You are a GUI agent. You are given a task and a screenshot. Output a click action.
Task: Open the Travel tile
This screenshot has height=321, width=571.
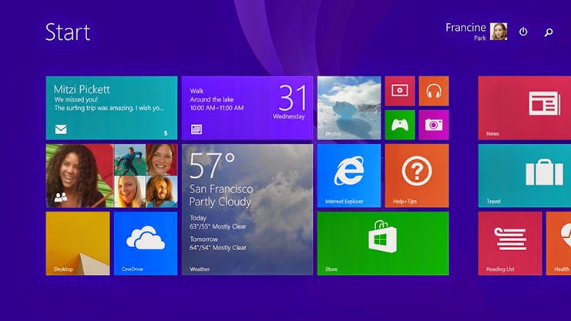coord(525,176)
